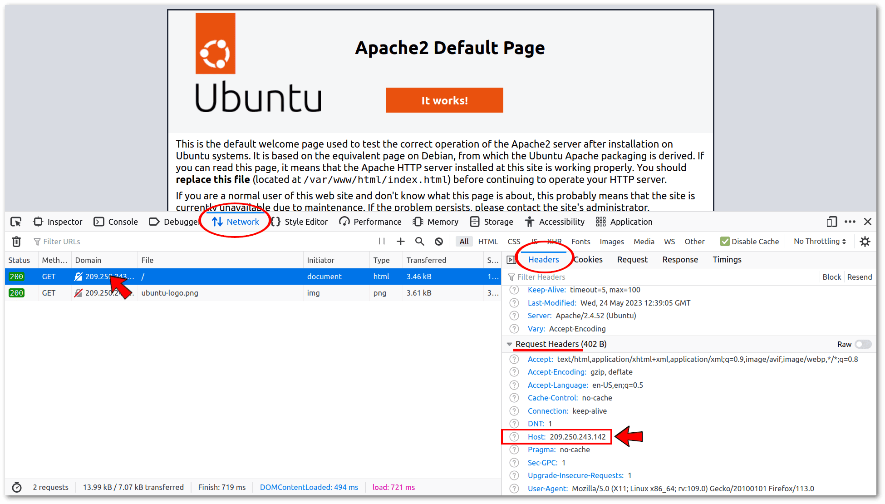Pause network recording
The width and height of the screenshot is (885, 504).
pos(382,242)
